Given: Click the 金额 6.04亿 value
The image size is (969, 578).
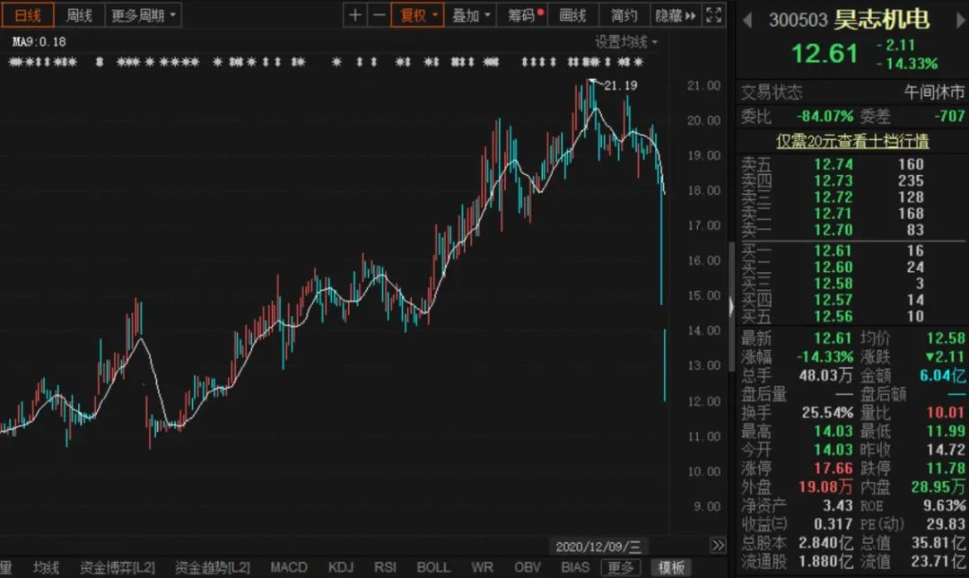Looking at the screenshot, I should [942, 375].
